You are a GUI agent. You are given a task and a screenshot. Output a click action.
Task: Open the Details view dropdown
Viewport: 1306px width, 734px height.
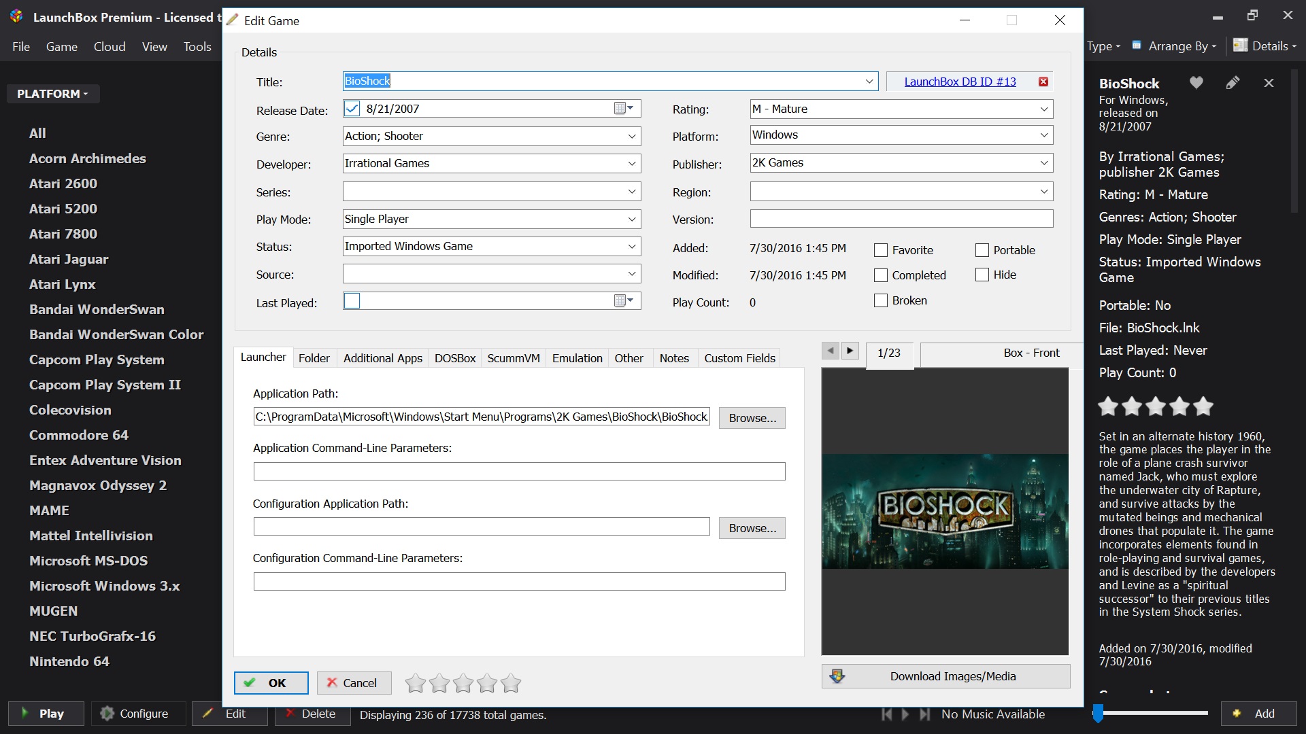tap(1265, 46)
